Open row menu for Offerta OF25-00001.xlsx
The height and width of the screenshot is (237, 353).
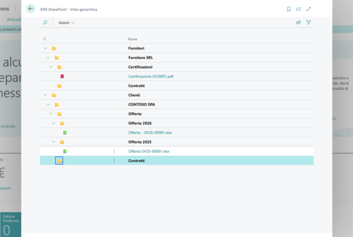114,152
